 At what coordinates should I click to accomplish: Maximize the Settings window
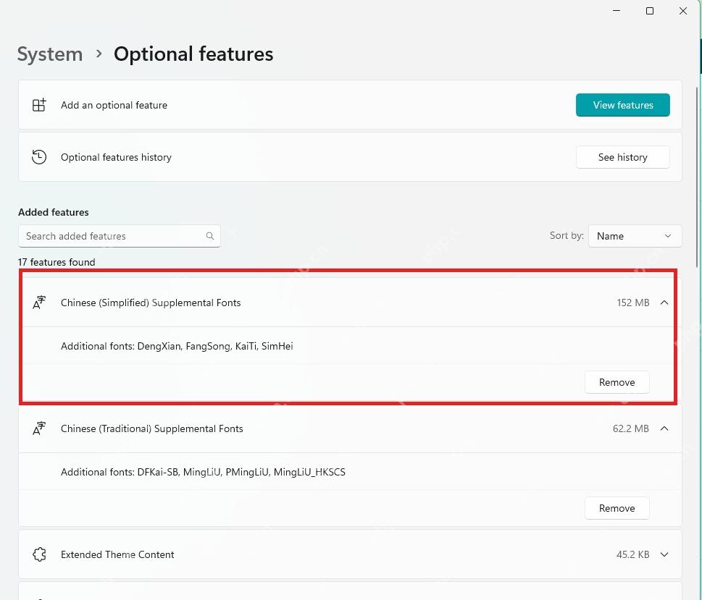coord(650,11)
